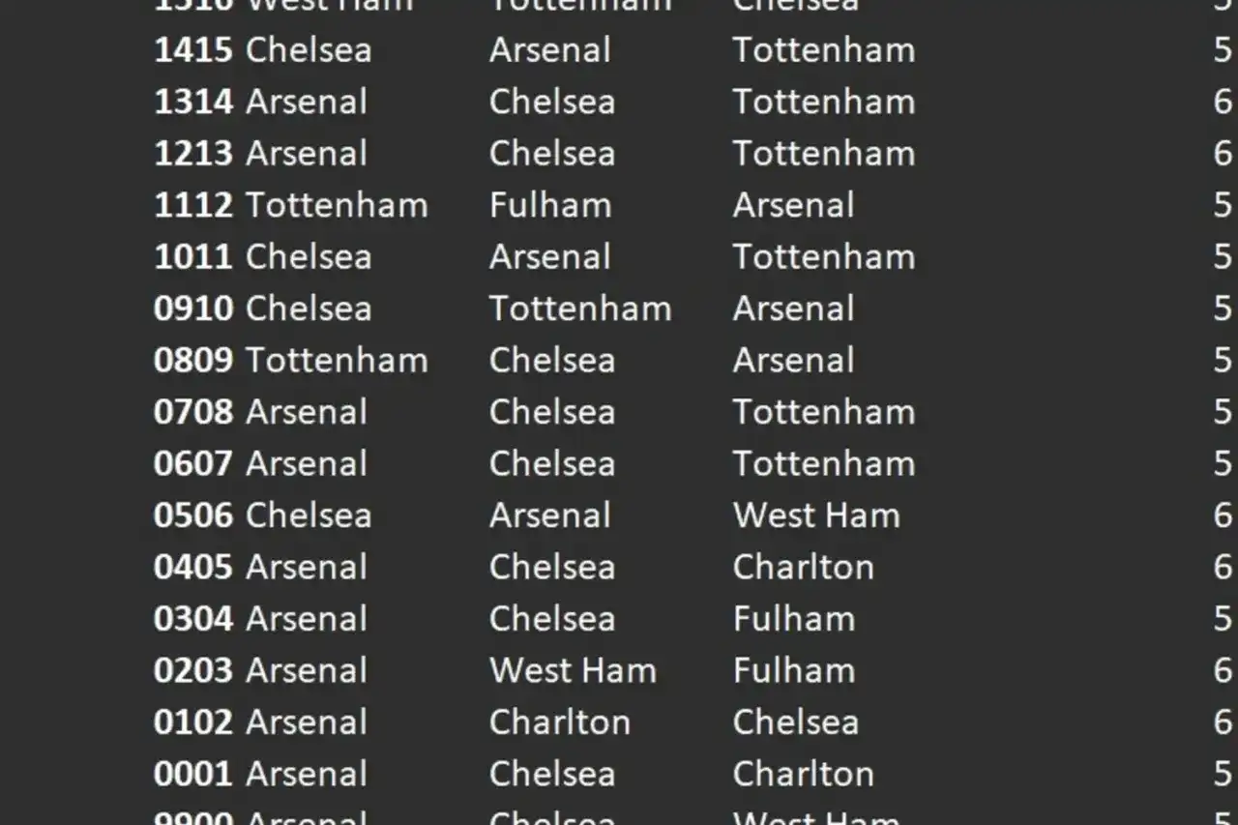
Task: Select Fulham in the 0304 row
Action: tap(793, 619)
